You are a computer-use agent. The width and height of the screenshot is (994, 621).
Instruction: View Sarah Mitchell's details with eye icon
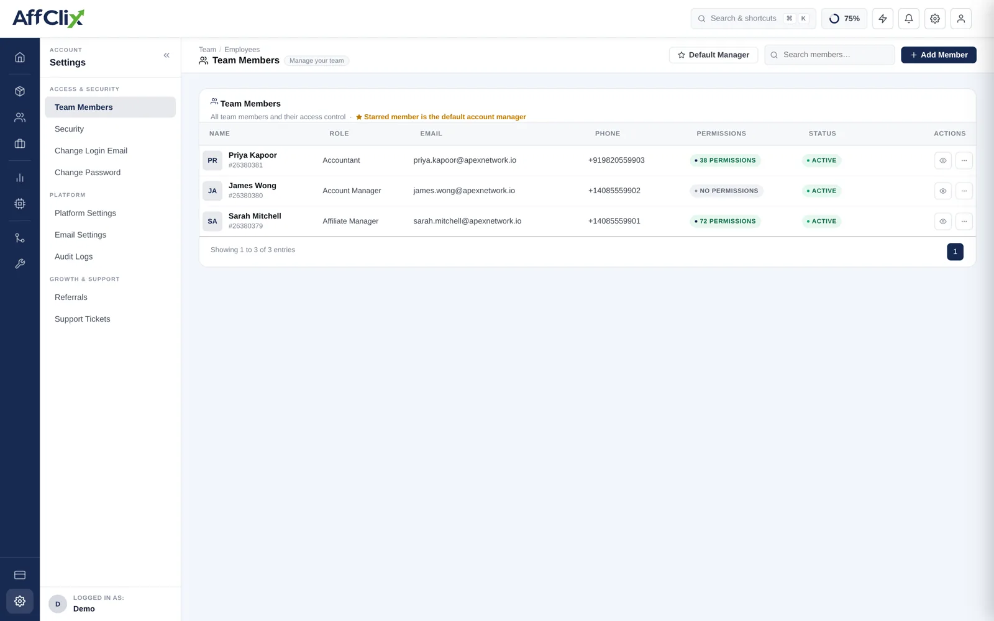(943, 221)
